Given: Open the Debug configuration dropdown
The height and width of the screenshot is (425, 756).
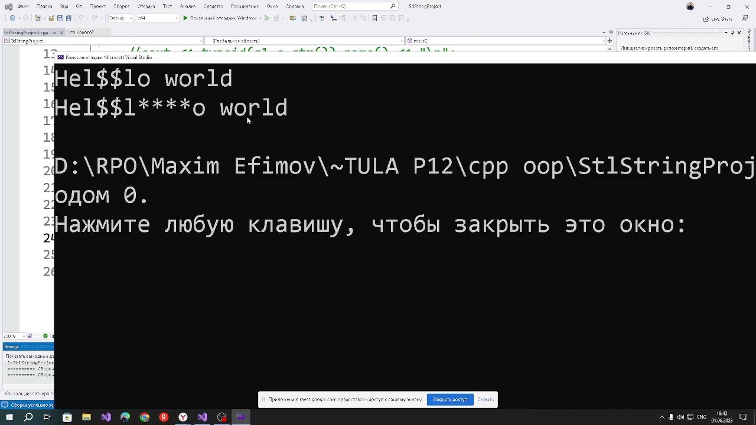Looking at the screenshot, I should click(120, 18).
